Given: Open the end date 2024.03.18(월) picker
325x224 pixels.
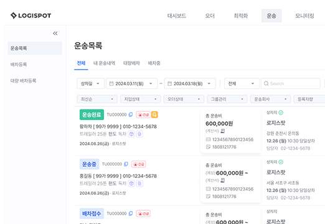Looking at the screenshot, I should [190, 83].
